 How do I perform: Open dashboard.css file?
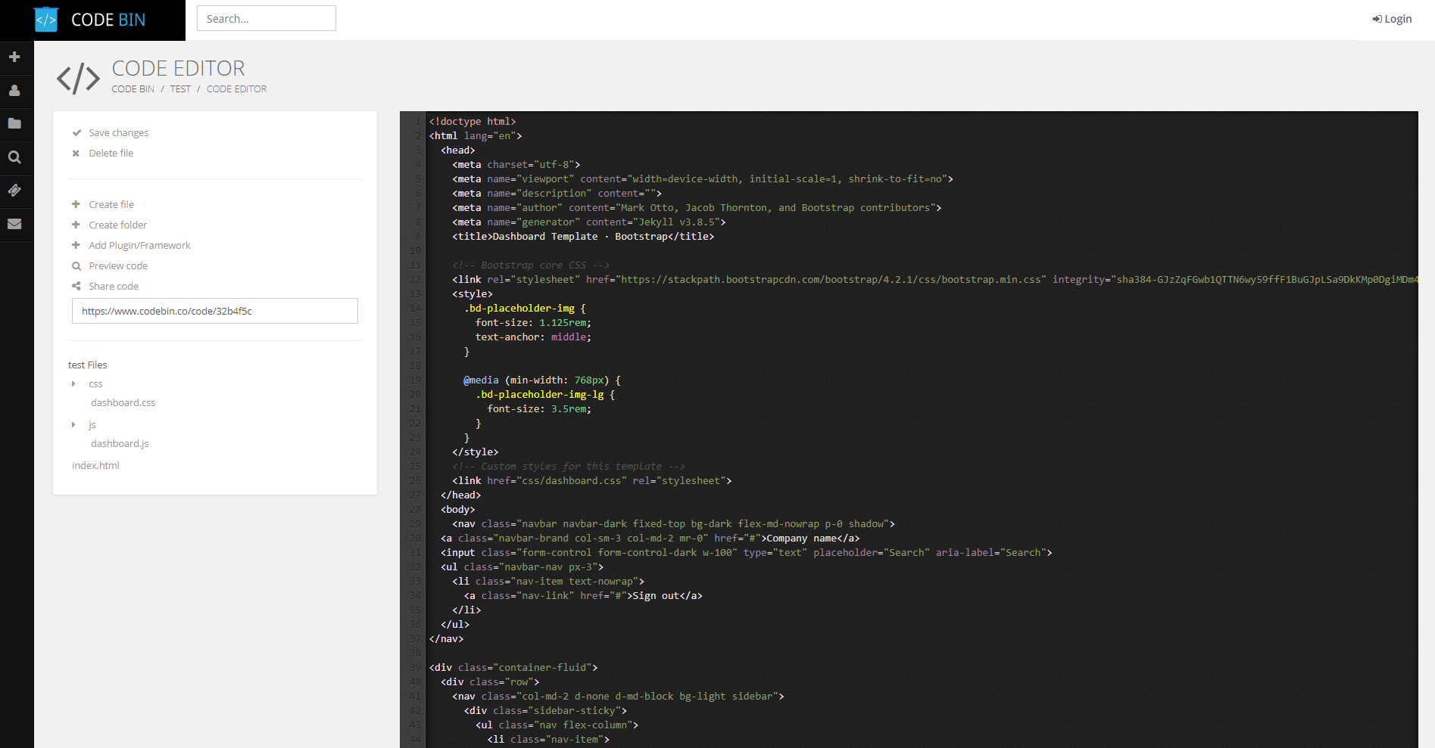[123, 402]
